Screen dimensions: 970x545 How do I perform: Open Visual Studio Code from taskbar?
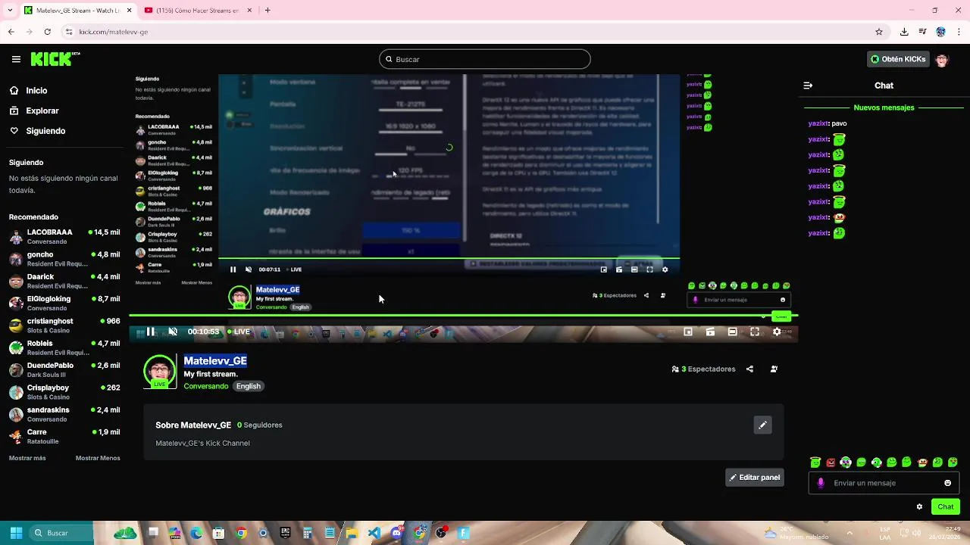374,533
